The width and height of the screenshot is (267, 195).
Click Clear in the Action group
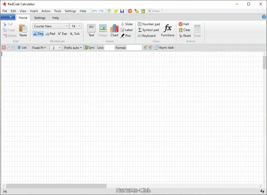coord(185,30)
